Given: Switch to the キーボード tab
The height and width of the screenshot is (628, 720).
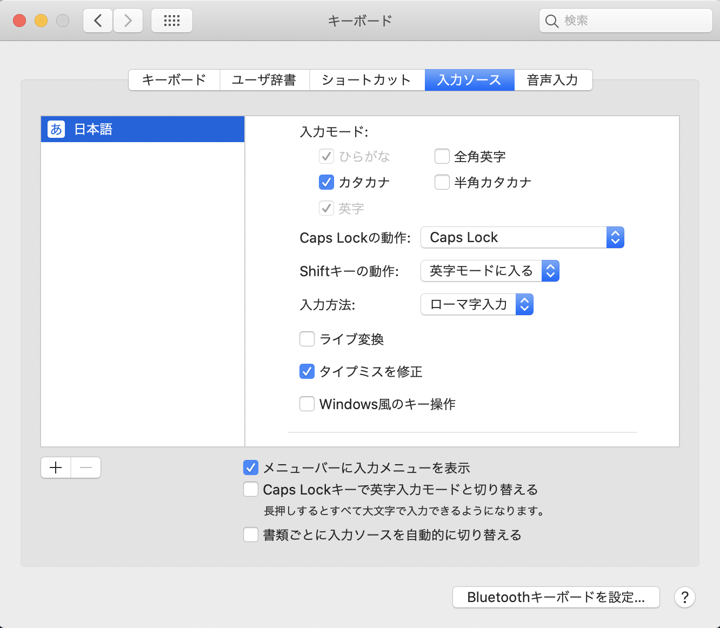Looking at the screenshot, I should [x=174, y=80].
